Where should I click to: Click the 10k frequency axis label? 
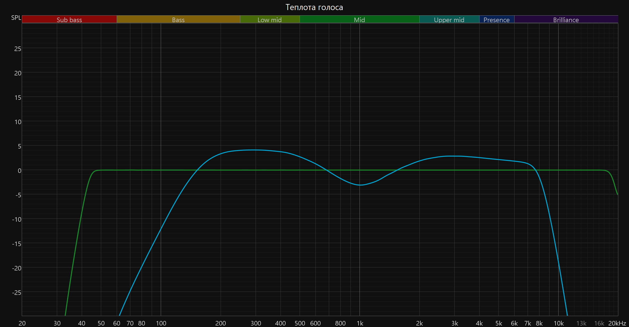coord(559,323)
